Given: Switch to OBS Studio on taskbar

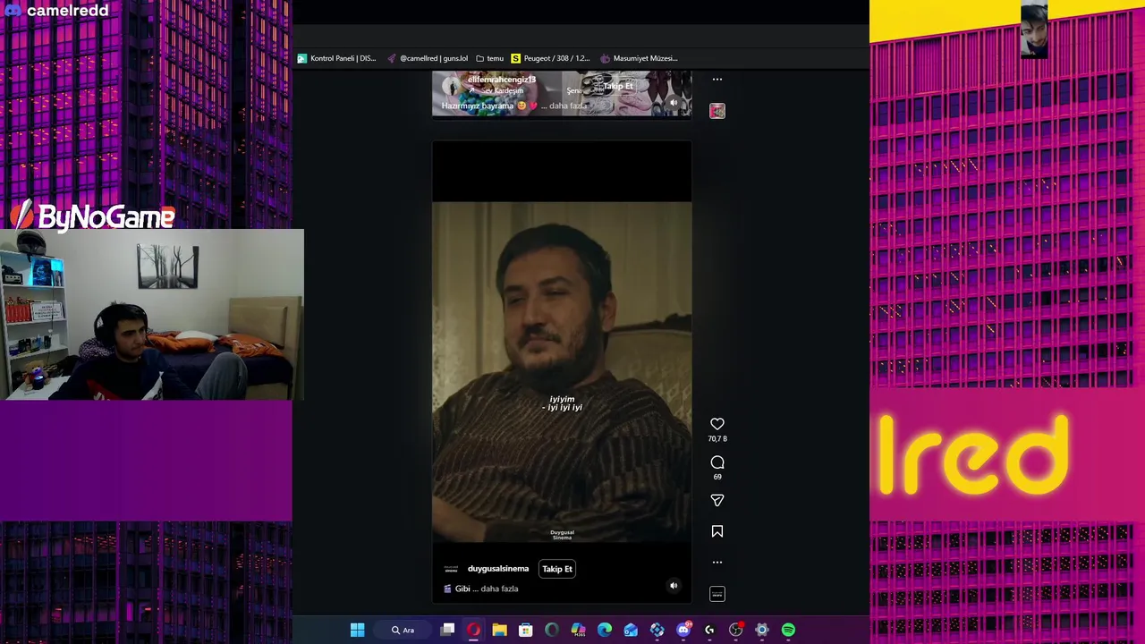Looking at the screenshot, I should click(x=735, y=630).
